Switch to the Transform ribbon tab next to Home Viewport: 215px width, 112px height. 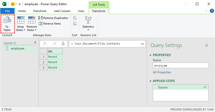point(40,11)
